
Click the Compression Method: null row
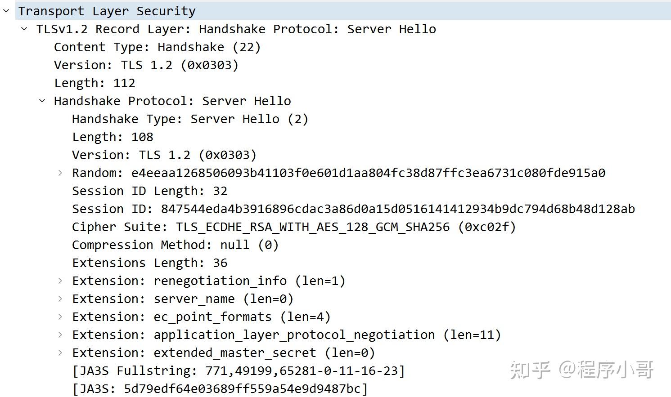pos(175,245)
